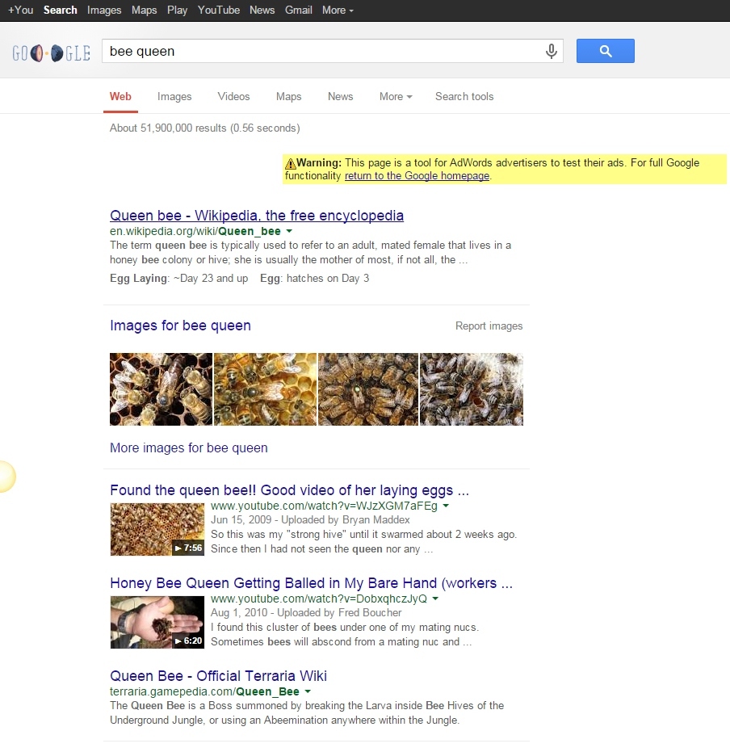Image resolution: width=730 pixels, height=752 pixels.
Task: Open Queen Bee Official Terraria Wiki link
Action: [x=219, y=676]
